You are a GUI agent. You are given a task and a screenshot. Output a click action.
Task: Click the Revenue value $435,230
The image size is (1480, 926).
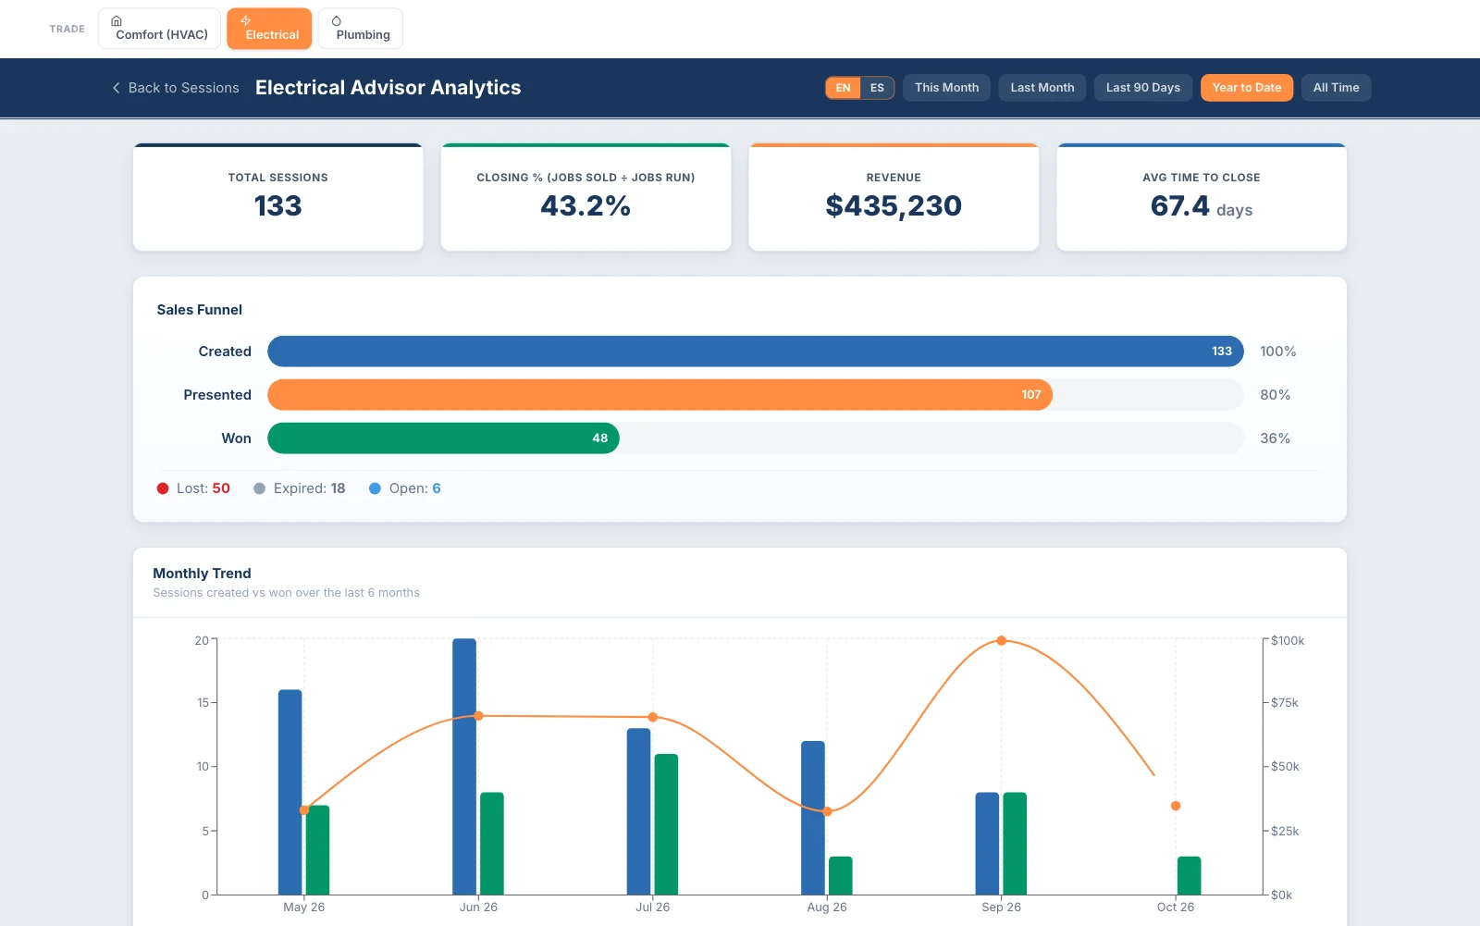[894, 205]
